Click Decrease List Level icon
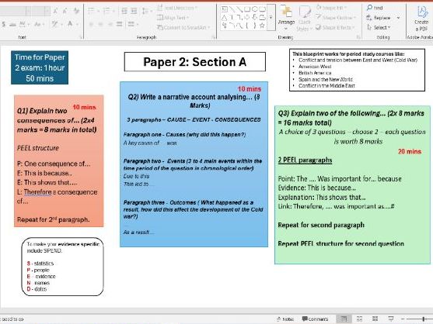The width and height of the screenshot is (433, 324). 124,11
